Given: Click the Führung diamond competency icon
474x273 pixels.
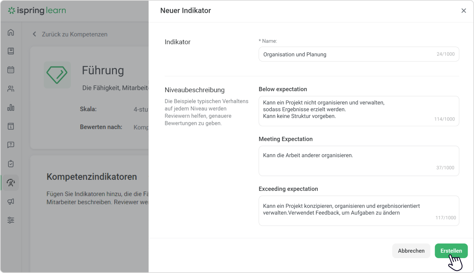Looking at the screenshot, I should click(x=57, y=75).
